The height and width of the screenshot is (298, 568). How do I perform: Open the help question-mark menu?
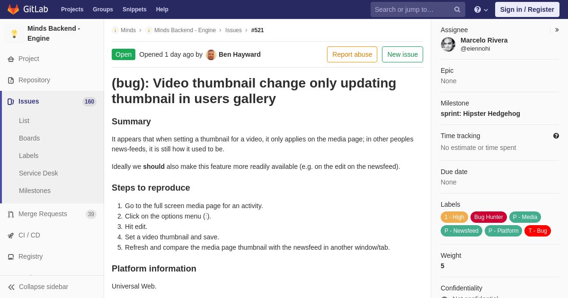pos(481,9)
